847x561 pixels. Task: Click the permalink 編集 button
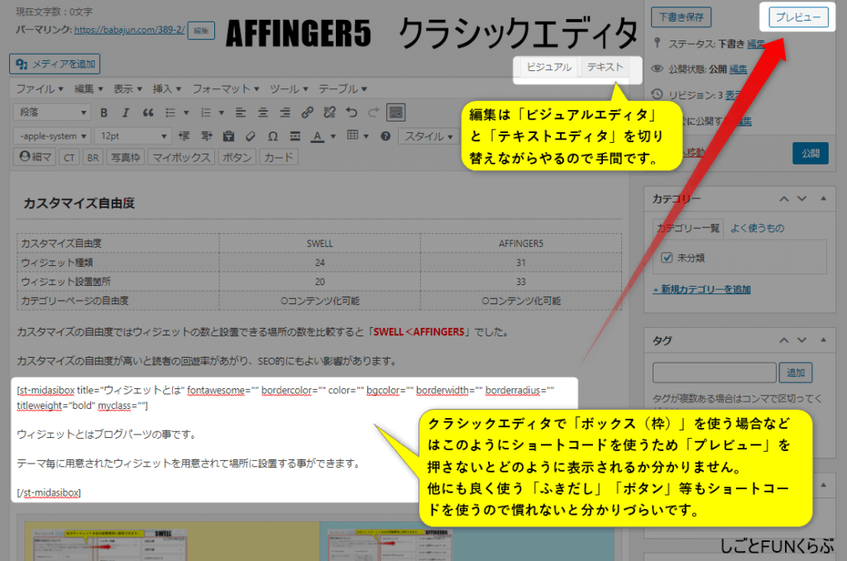(201, 31)
